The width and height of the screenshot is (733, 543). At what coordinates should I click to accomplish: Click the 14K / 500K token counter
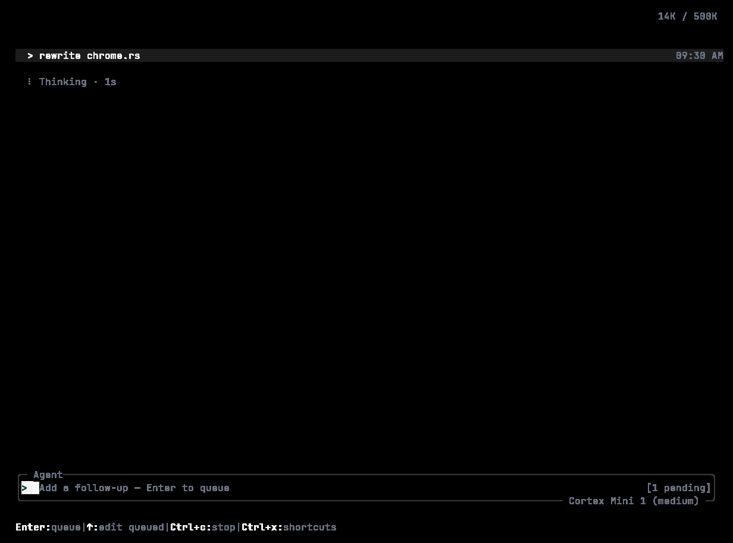click(687, 16)
